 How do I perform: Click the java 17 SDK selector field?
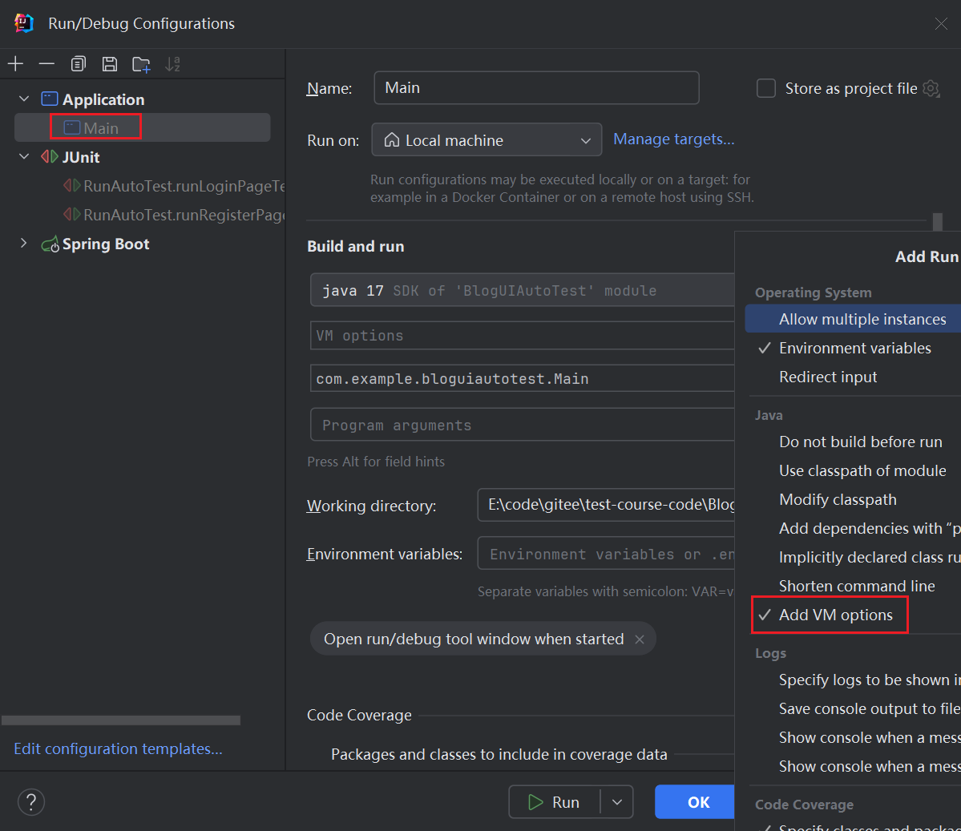point(522,290)
